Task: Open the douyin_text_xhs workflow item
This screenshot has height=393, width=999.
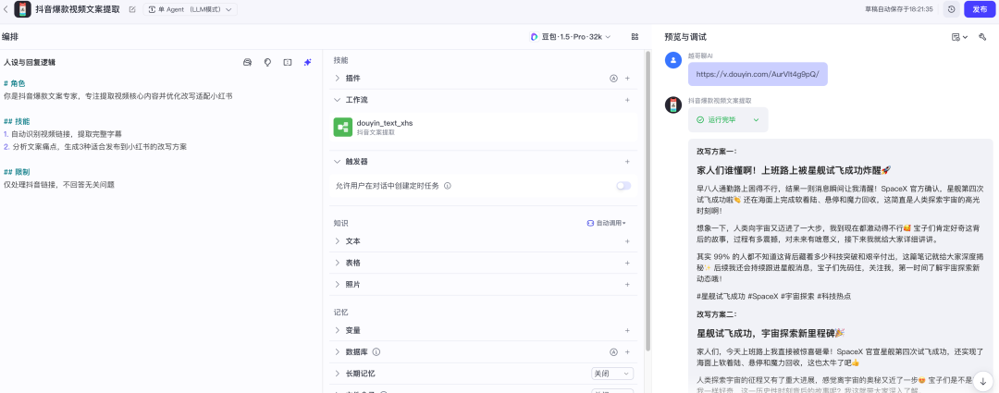Action: (x=484, y=127)
